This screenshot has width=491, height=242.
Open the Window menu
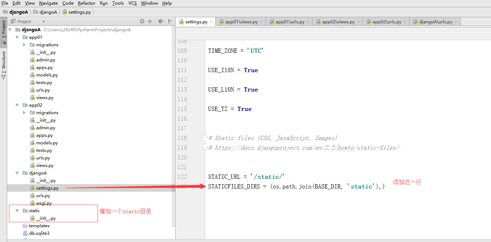click(x=149, y=3)
